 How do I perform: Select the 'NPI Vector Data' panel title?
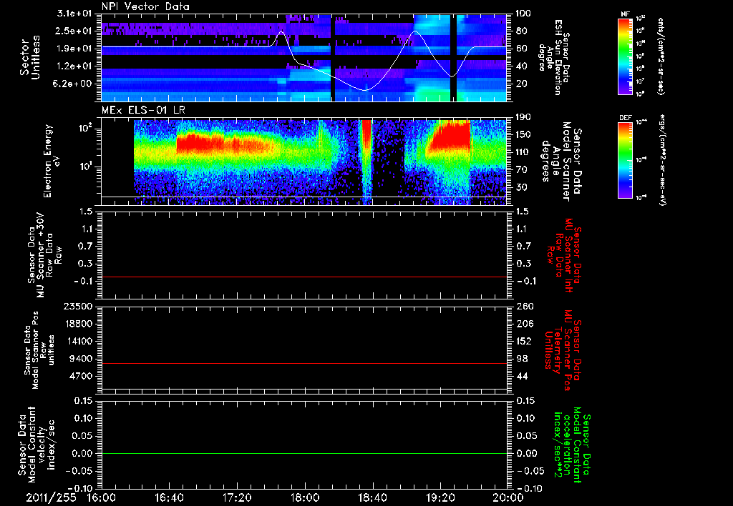coord(146,6)
